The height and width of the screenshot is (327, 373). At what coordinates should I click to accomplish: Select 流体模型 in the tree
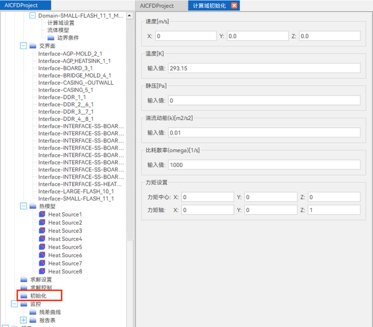pyautogui.click(x=58, y=30)
